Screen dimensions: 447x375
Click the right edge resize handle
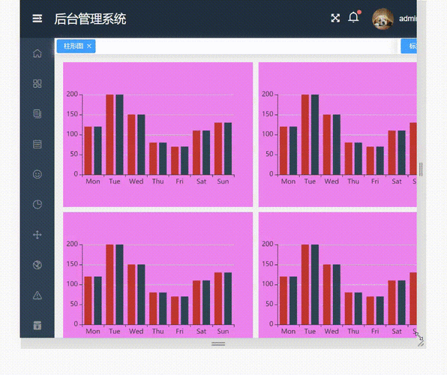(x=421, y=169)
